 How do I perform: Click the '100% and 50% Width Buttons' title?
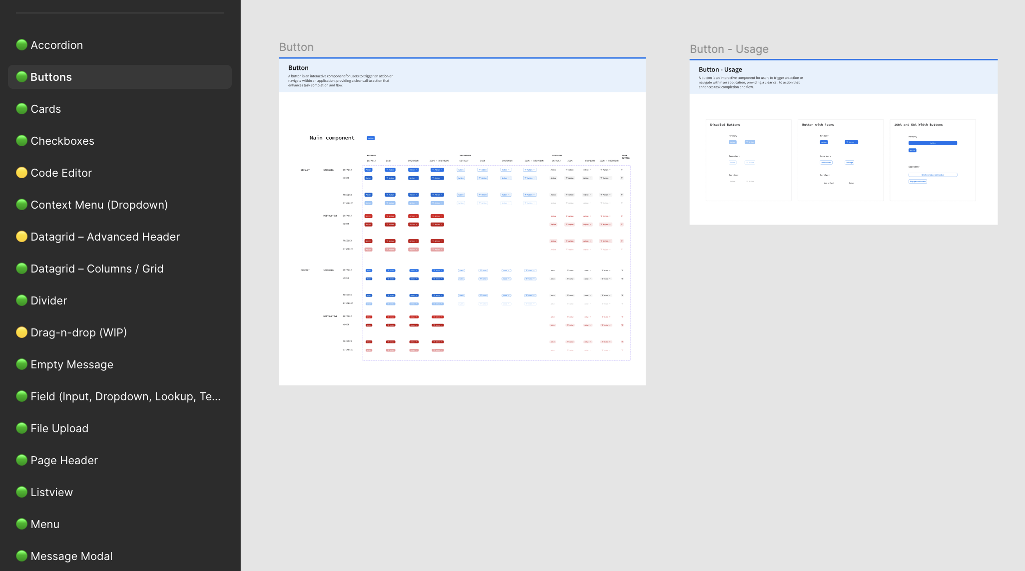(x=918, y=125)
